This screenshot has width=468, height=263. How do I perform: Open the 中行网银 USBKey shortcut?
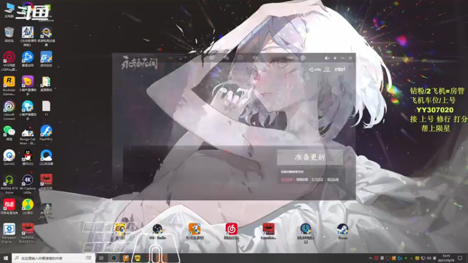coord(9,61)
